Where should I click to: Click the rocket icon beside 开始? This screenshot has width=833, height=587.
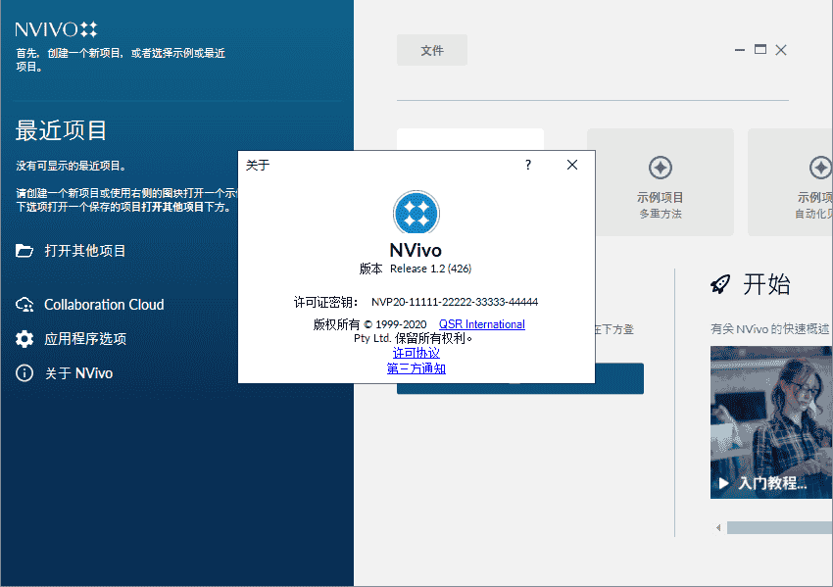coord(722,283)
